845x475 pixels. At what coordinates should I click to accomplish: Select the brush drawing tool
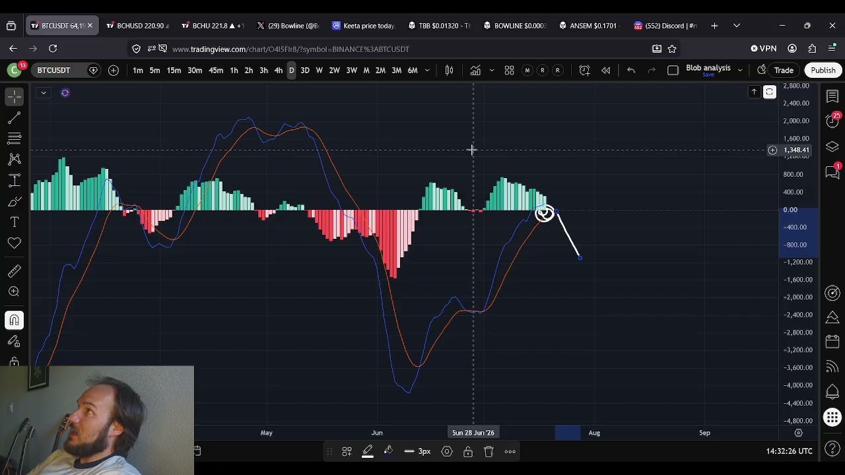pos(14,201)
